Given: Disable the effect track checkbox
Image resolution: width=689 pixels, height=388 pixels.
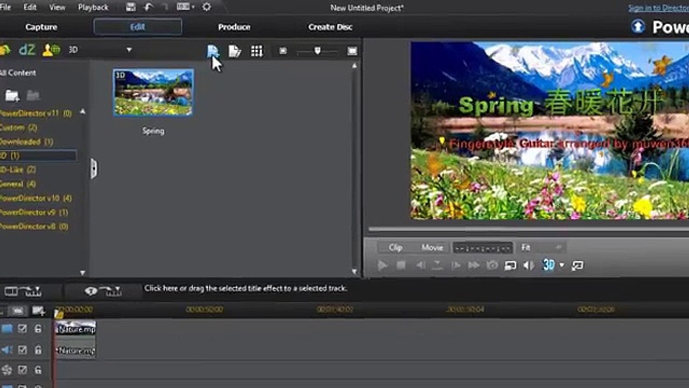Looking at the screenshot, I should pyautogui.click(x=22, y=370).
